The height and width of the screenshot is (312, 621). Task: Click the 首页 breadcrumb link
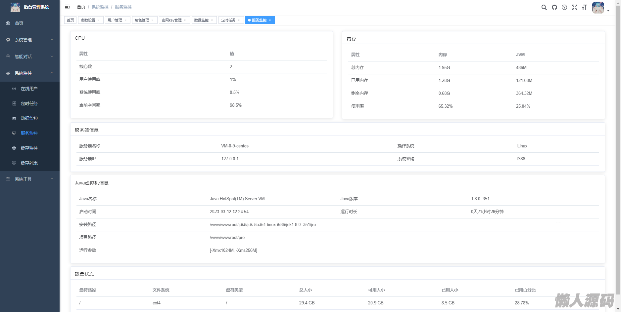(x=81, y=7)
